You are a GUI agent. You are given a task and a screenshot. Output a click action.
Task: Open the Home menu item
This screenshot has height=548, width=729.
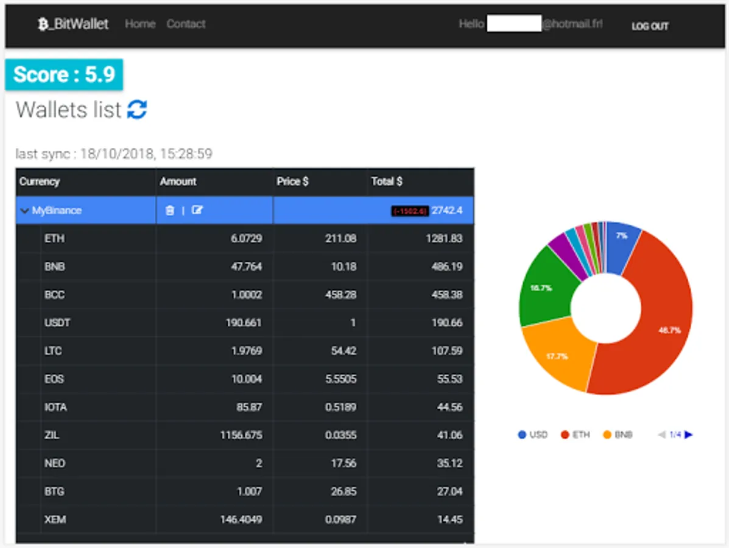[140, 24]
